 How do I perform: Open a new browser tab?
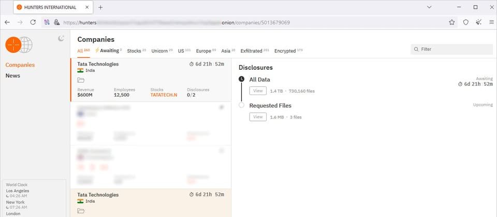[100, 7]
